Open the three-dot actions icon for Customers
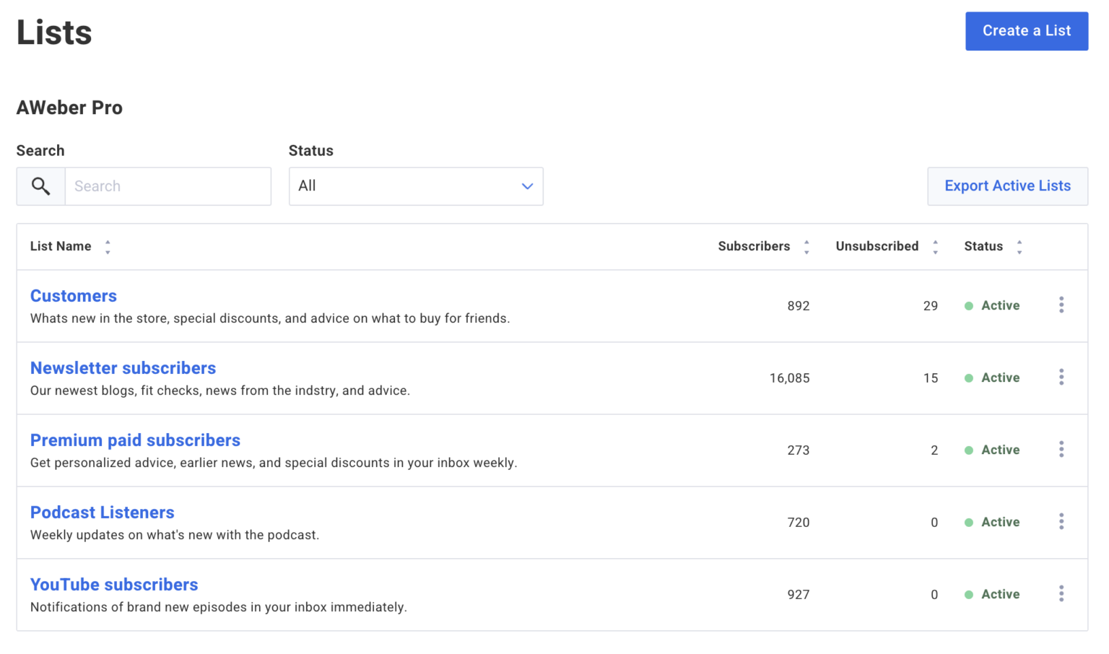The height and width of the screenshot is (654, 1109). pos(1061,305)
